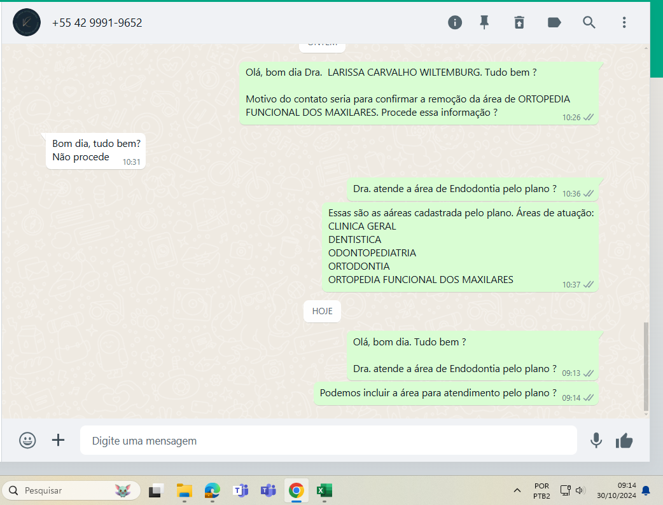Image resolution: width=663 pixels, height=505 pixels.
Task: Switch to Google Chrome in the taskbar
Action: click(x=296, y=490)
